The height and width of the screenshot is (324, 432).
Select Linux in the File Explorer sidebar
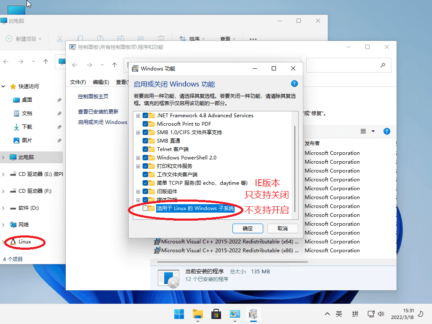point(24,243)
